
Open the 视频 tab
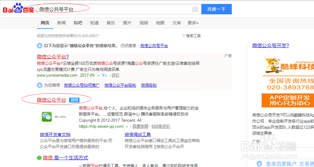click(x=143, y=23)
